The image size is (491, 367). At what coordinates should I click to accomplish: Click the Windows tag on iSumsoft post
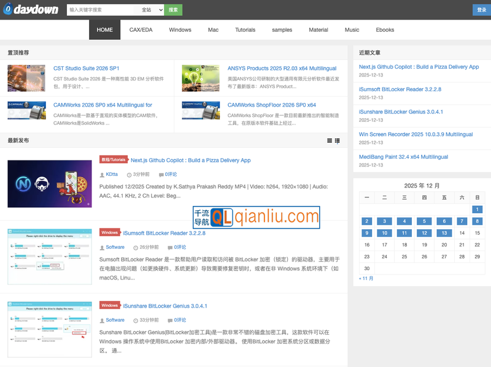click(110, 233)
